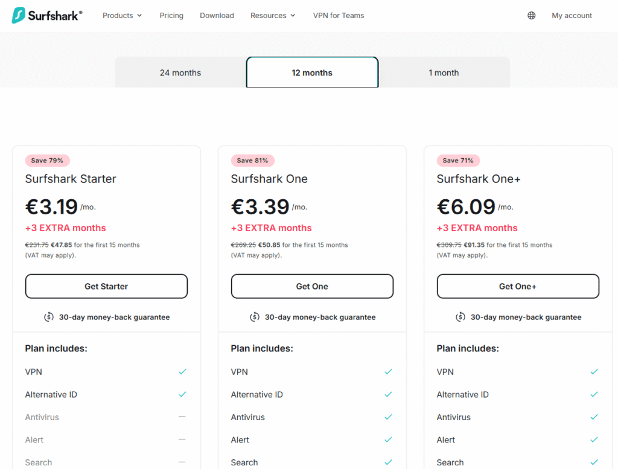Screen dimensions: 618x469
Task: Click Antivirus checkmark in Surfshark One plan
Action: [x=388, y=417]
